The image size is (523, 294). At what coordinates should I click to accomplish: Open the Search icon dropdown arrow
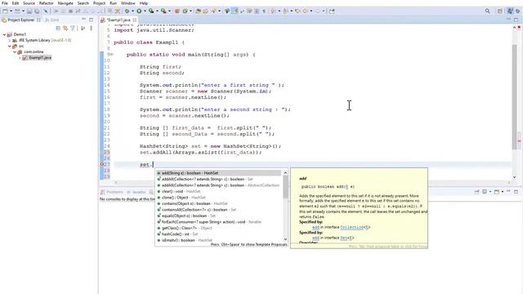[220, 11]
